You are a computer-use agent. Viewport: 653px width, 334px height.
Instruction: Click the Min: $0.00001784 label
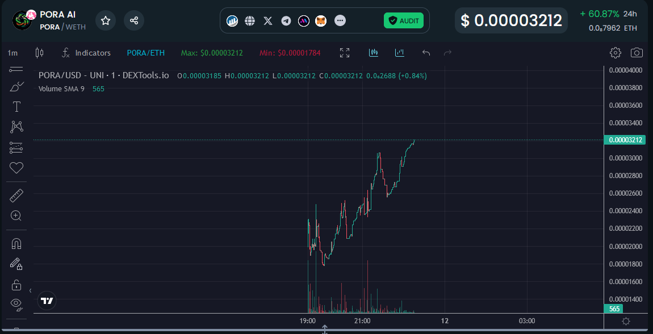[290, 53]
